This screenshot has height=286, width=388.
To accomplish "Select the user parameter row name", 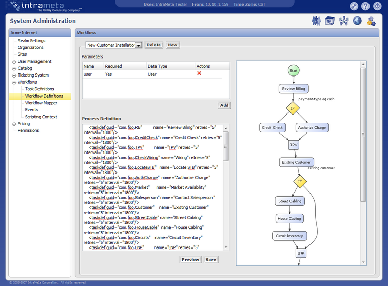I will (87, 74).
